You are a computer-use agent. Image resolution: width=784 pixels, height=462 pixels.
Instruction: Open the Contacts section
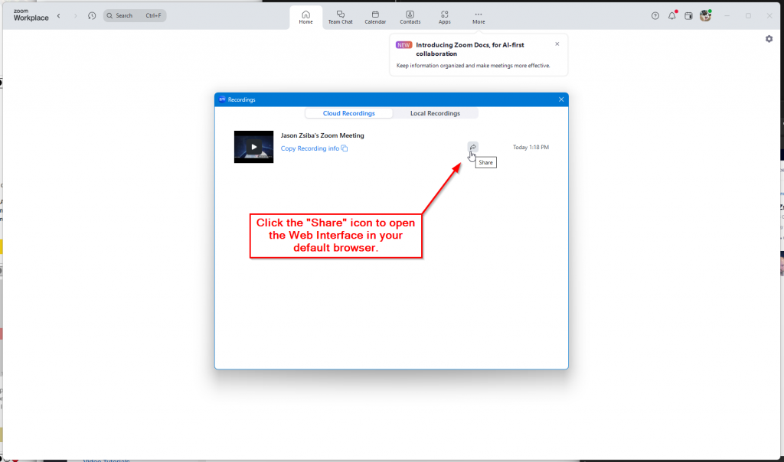[x=410, y=16]
